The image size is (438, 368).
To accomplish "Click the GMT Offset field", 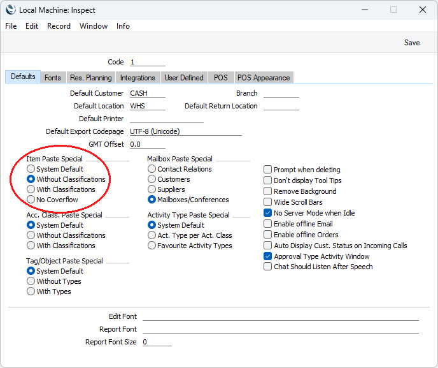I will pyautogui.click(x=148, y=144).
